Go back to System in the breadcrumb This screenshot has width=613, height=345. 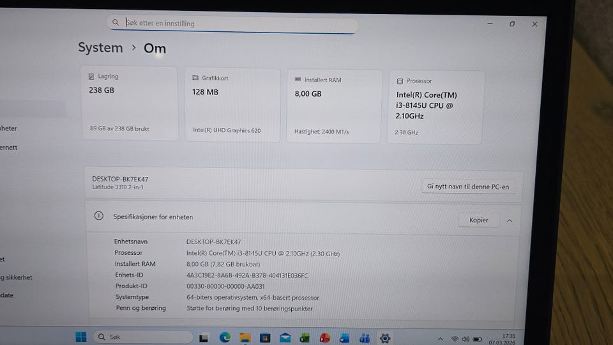click(x=100, y=48)
